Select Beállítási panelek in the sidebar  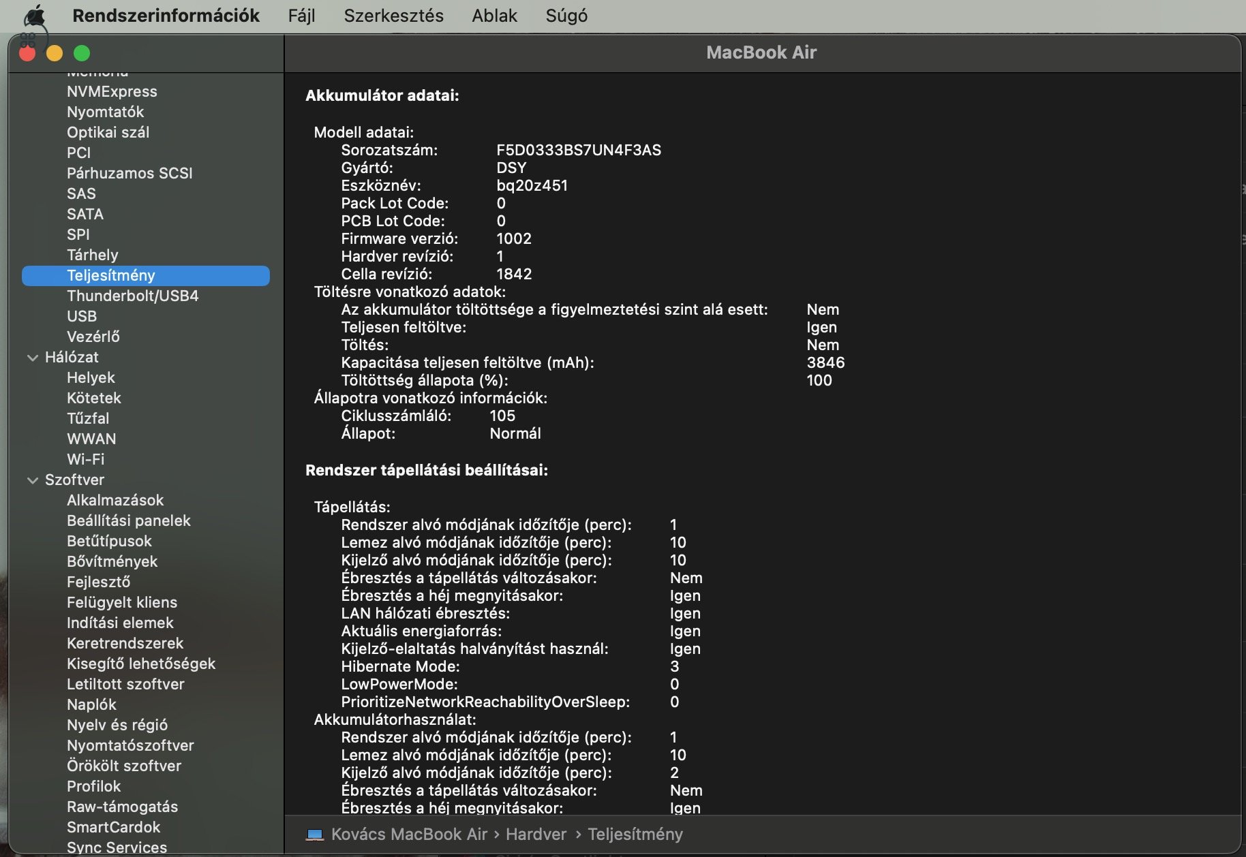coord(128,520)
